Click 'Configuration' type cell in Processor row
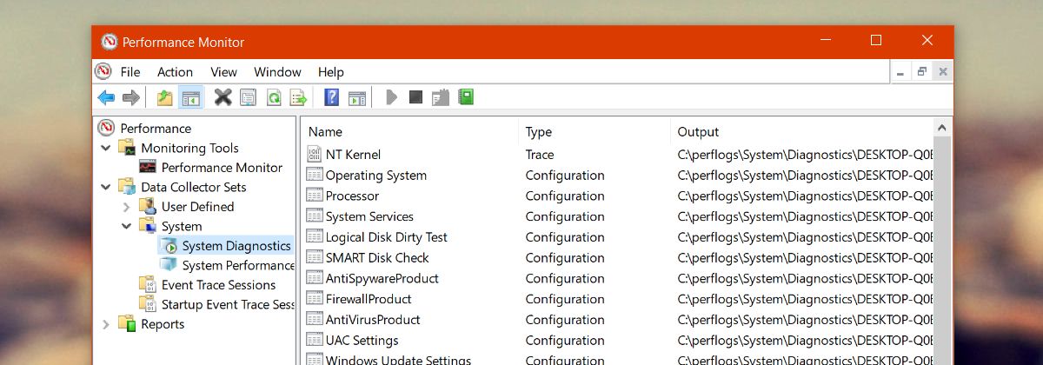 (565, 196)
